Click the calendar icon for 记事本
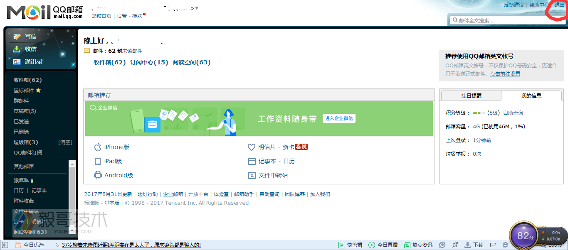This screenshot has height=250, width=568. (252, 161)
